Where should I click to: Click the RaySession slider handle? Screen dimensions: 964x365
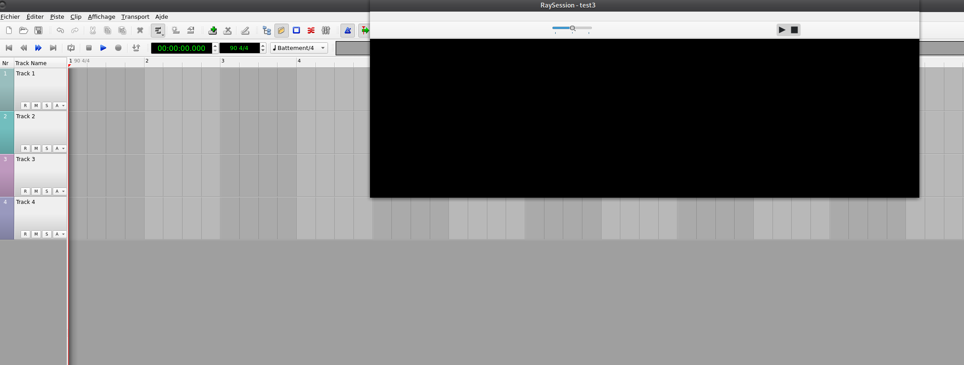572,28
